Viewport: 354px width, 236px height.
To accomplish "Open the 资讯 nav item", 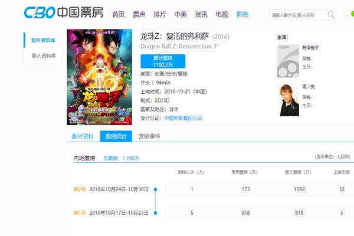I will coord(201,14).
